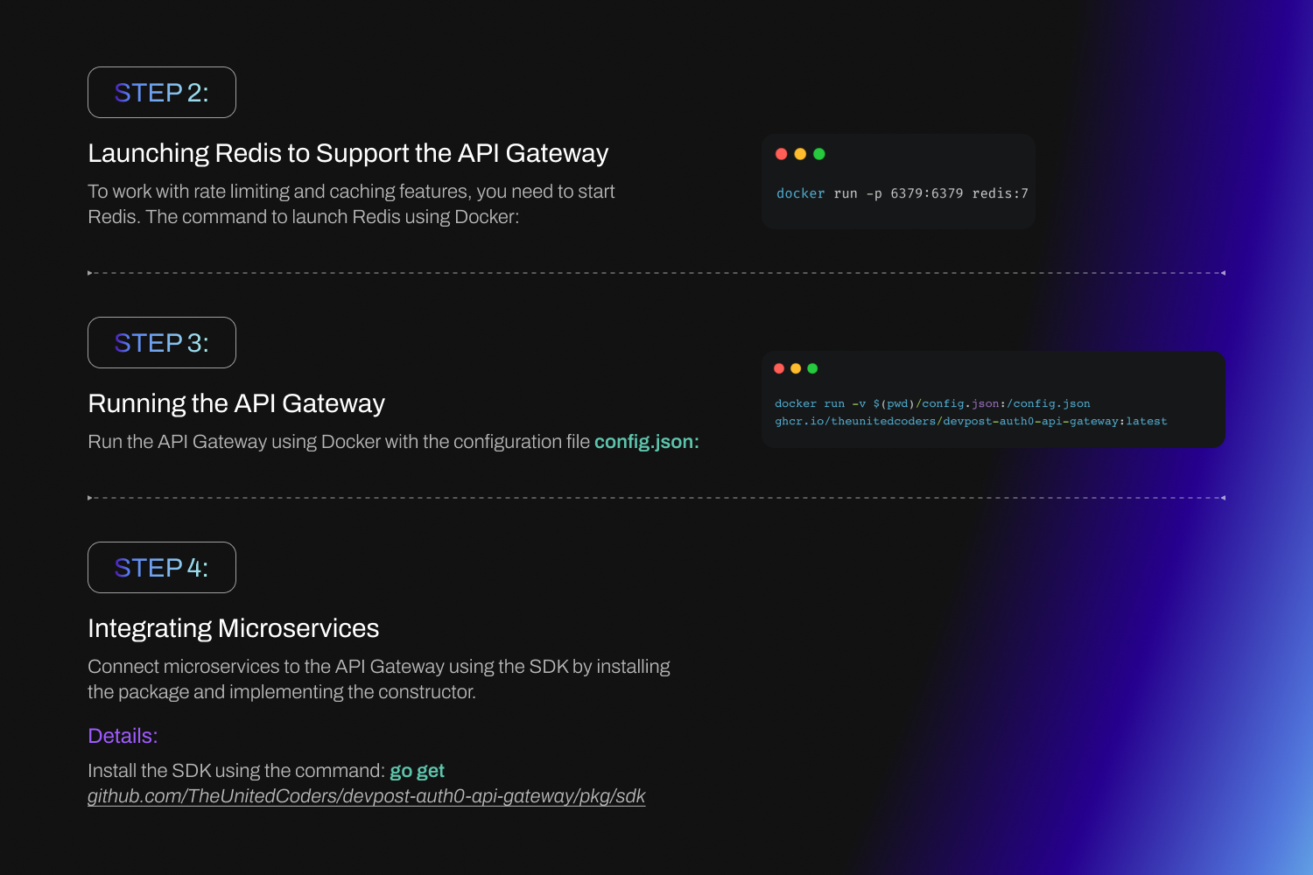1313x875 pixels.
Task: Click the docker run redis:7 command
Action: click(x=902, y=193)
